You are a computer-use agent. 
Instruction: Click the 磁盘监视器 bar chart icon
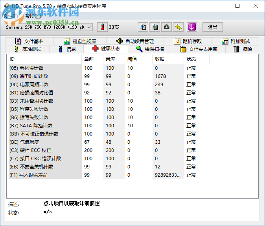pyautogui.click(x=67, y=41)
